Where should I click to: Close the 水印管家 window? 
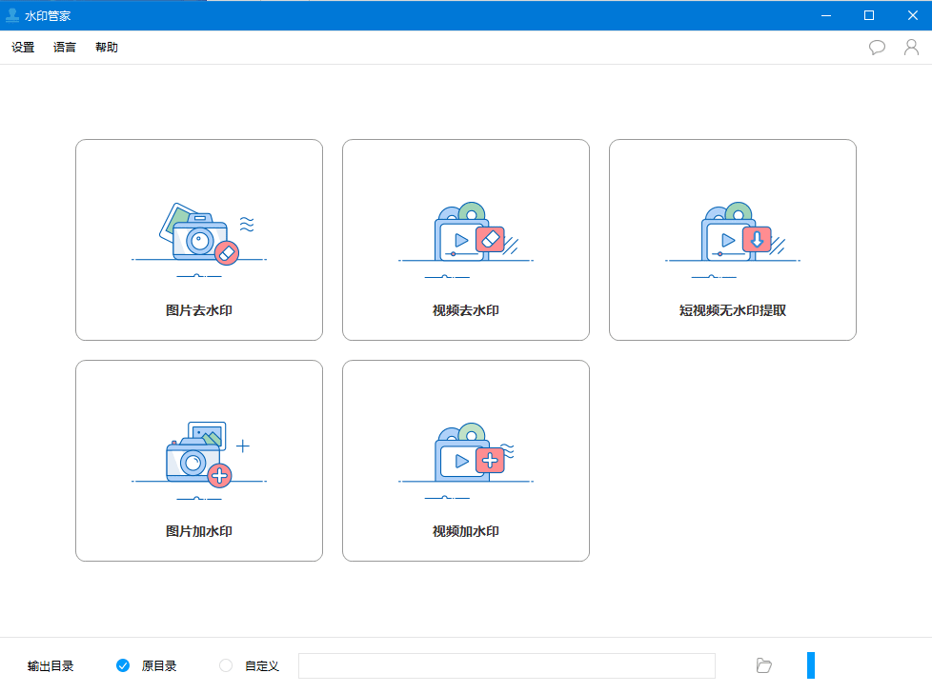[x=913, y=15]
